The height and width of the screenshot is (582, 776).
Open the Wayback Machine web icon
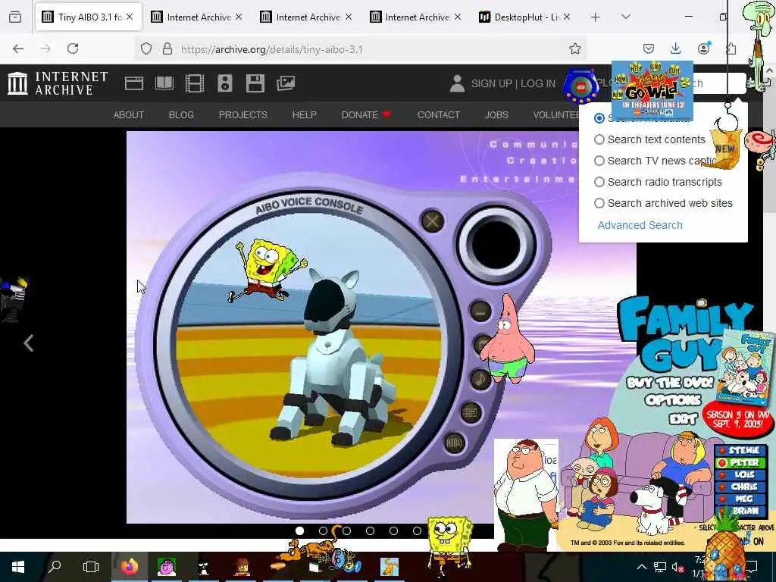click(x=133, y=83)
